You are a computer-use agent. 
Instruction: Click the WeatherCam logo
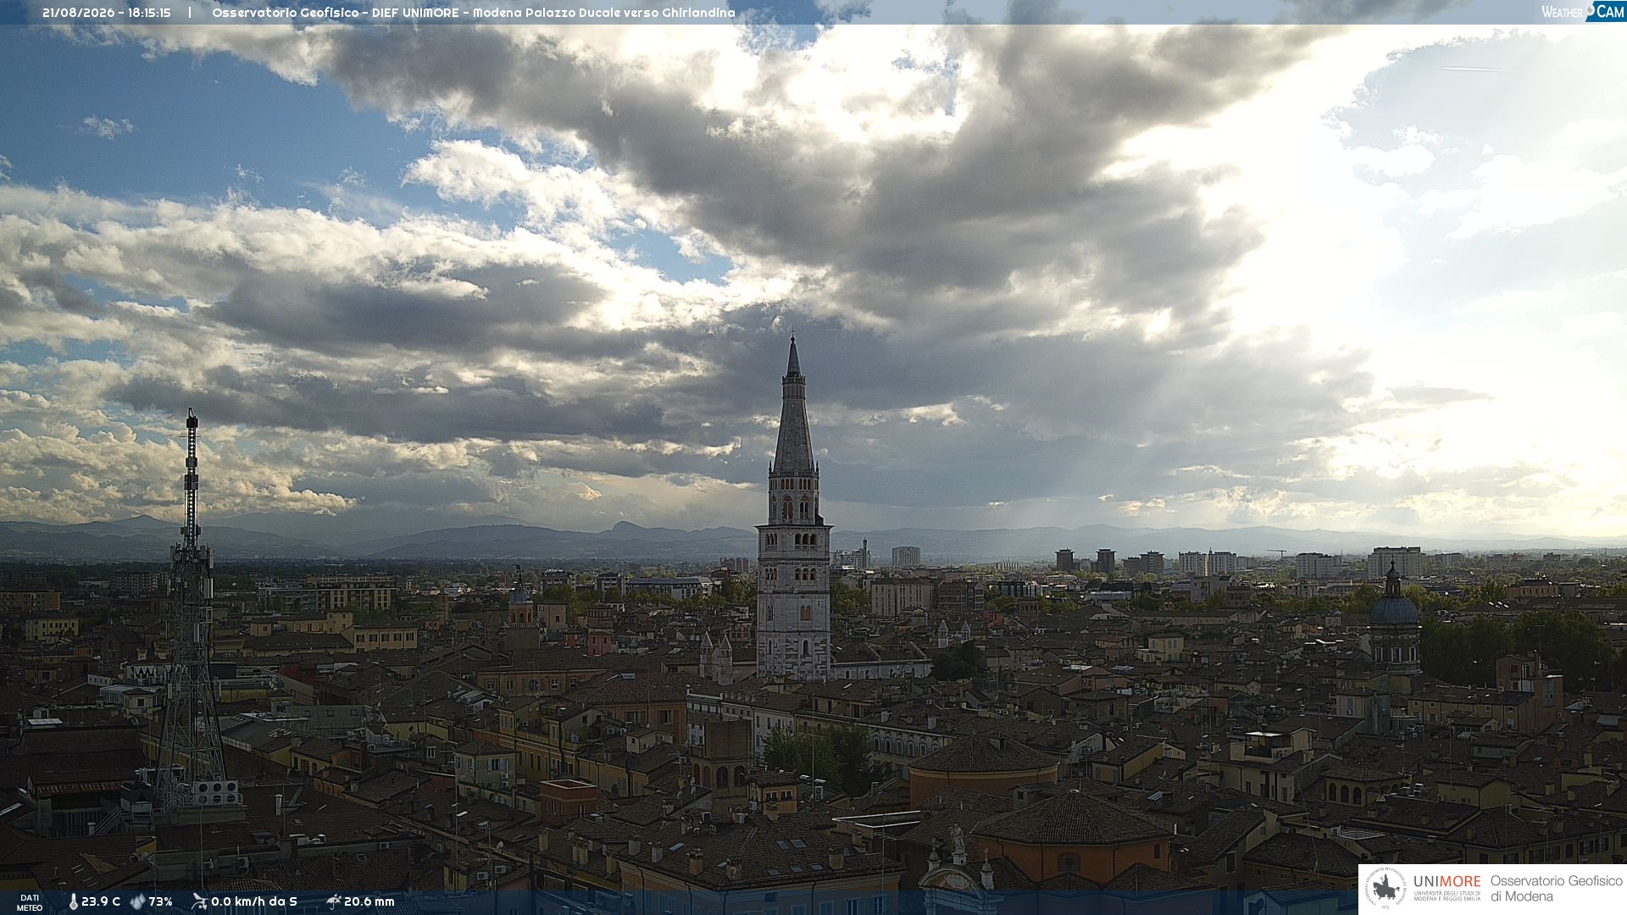point(1583,12)
